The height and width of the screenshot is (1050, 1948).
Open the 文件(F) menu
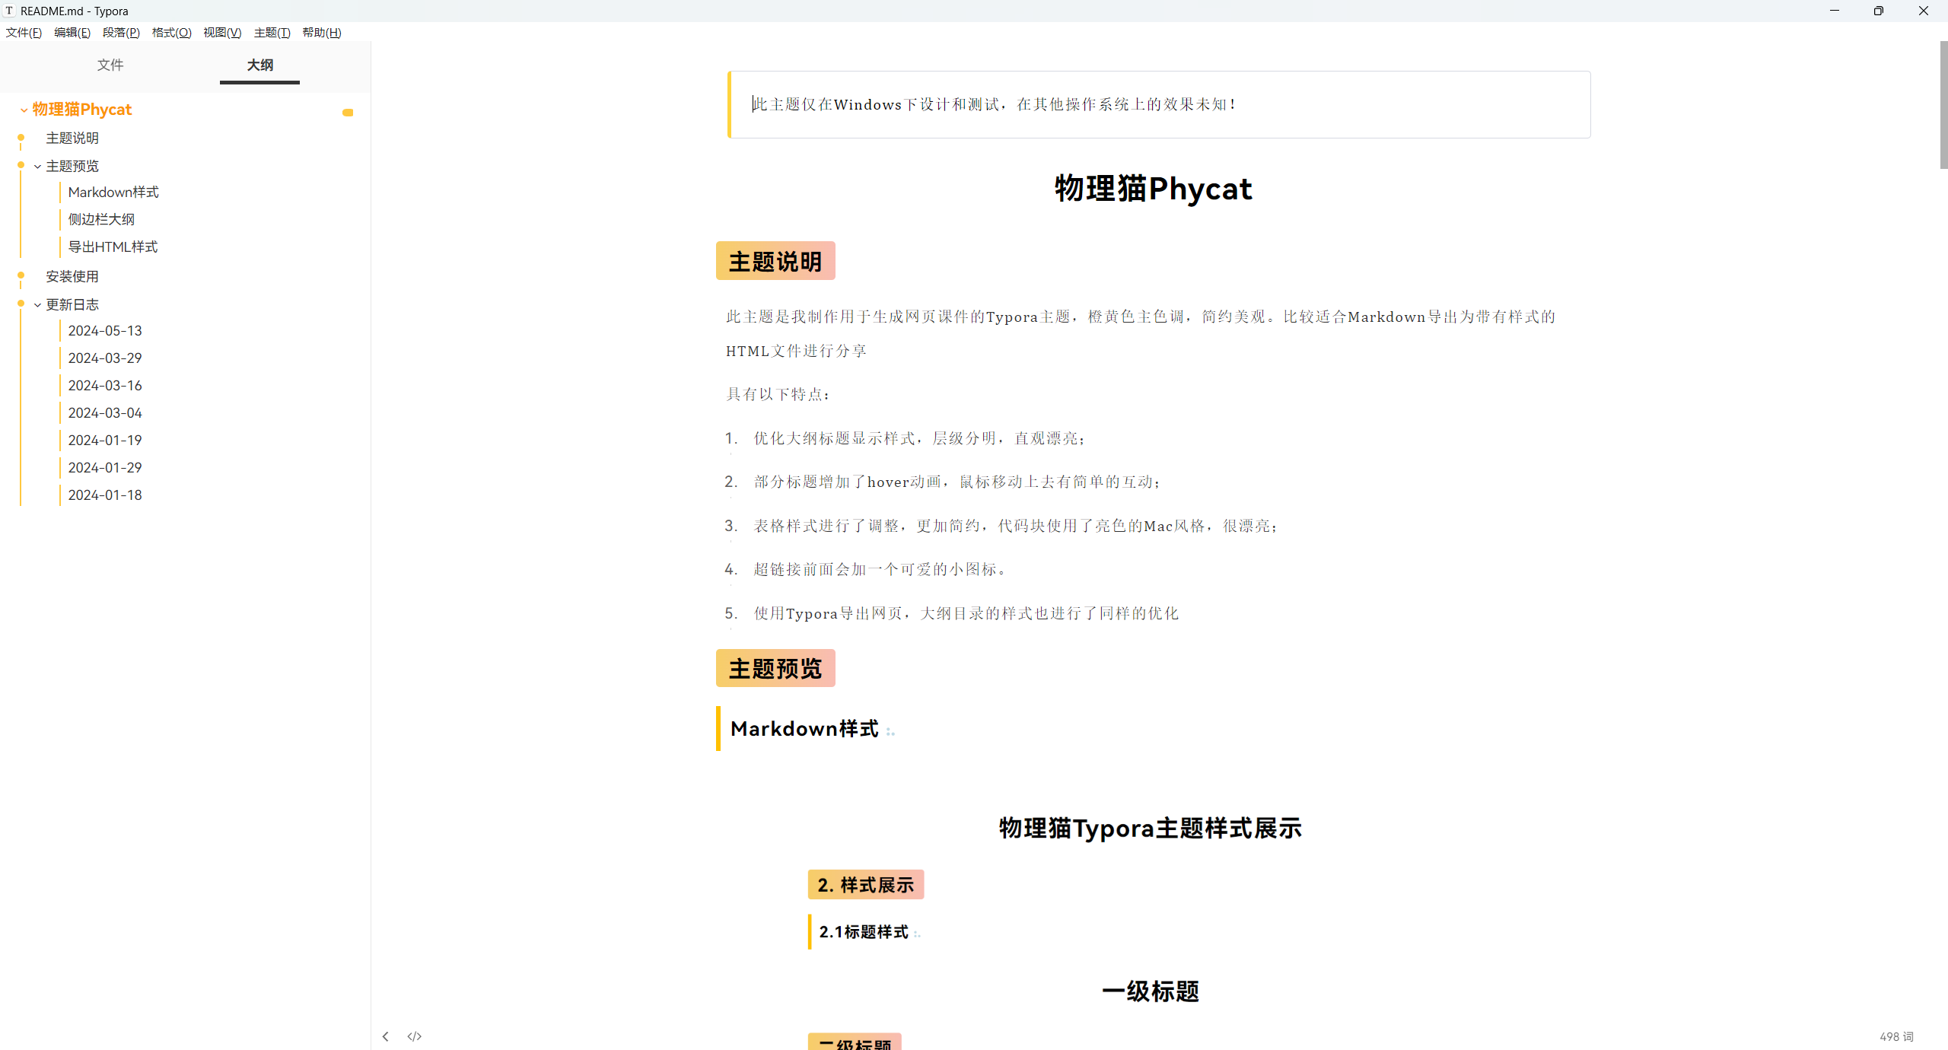tap(24, 33)
